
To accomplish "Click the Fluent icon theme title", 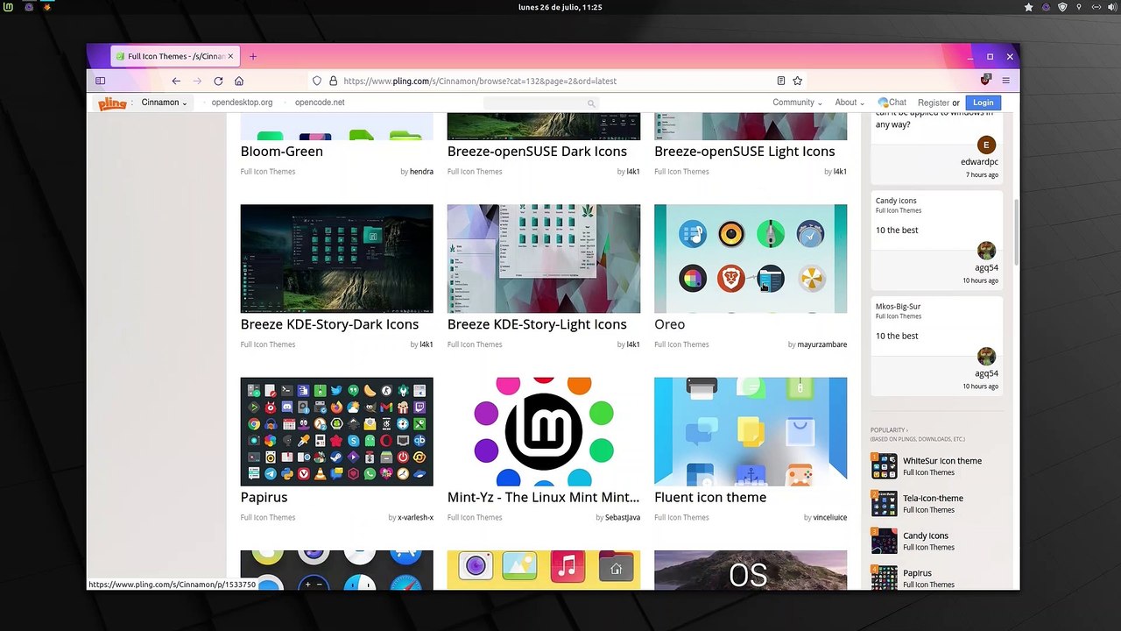I will click(710, 497).
